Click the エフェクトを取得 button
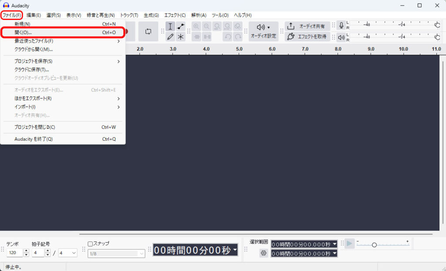The image size is (446, 271). point(307,37)
